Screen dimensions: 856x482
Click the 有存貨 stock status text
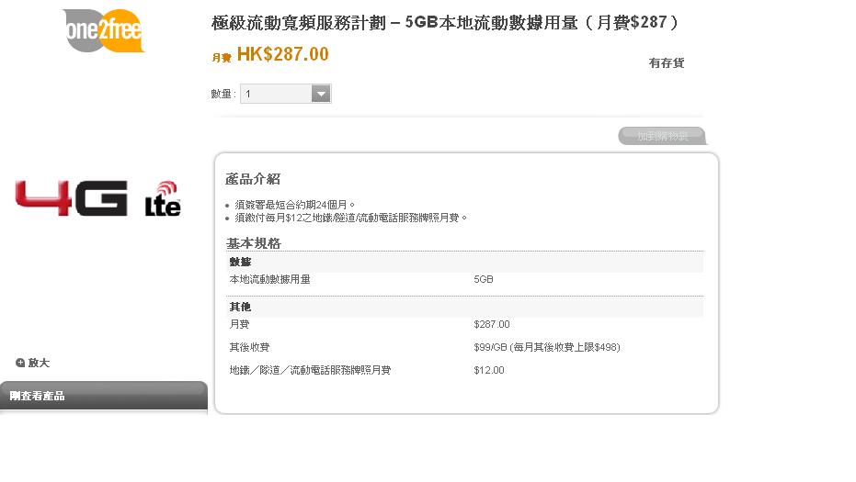click(x=666, y=63)
